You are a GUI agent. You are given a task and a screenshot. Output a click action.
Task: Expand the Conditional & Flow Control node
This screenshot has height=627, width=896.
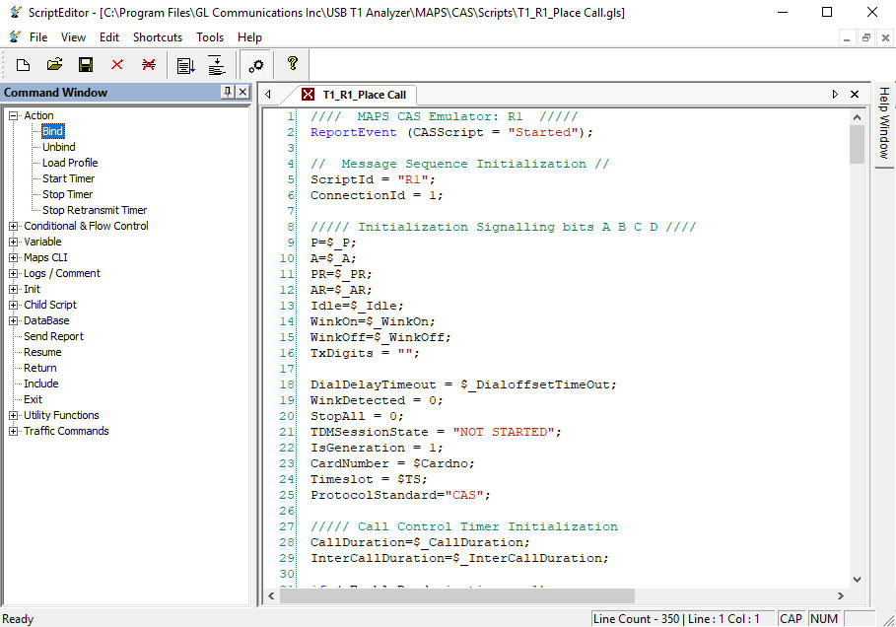14,226
